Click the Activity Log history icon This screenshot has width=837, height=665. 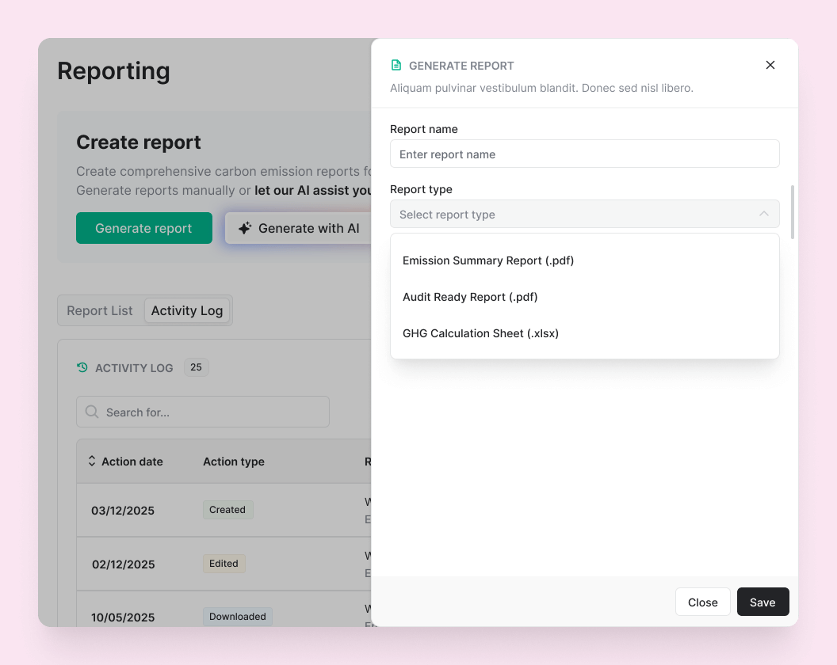82,367
